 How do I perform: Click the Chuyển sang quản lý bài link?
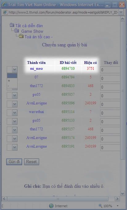[x=64, y=45]
